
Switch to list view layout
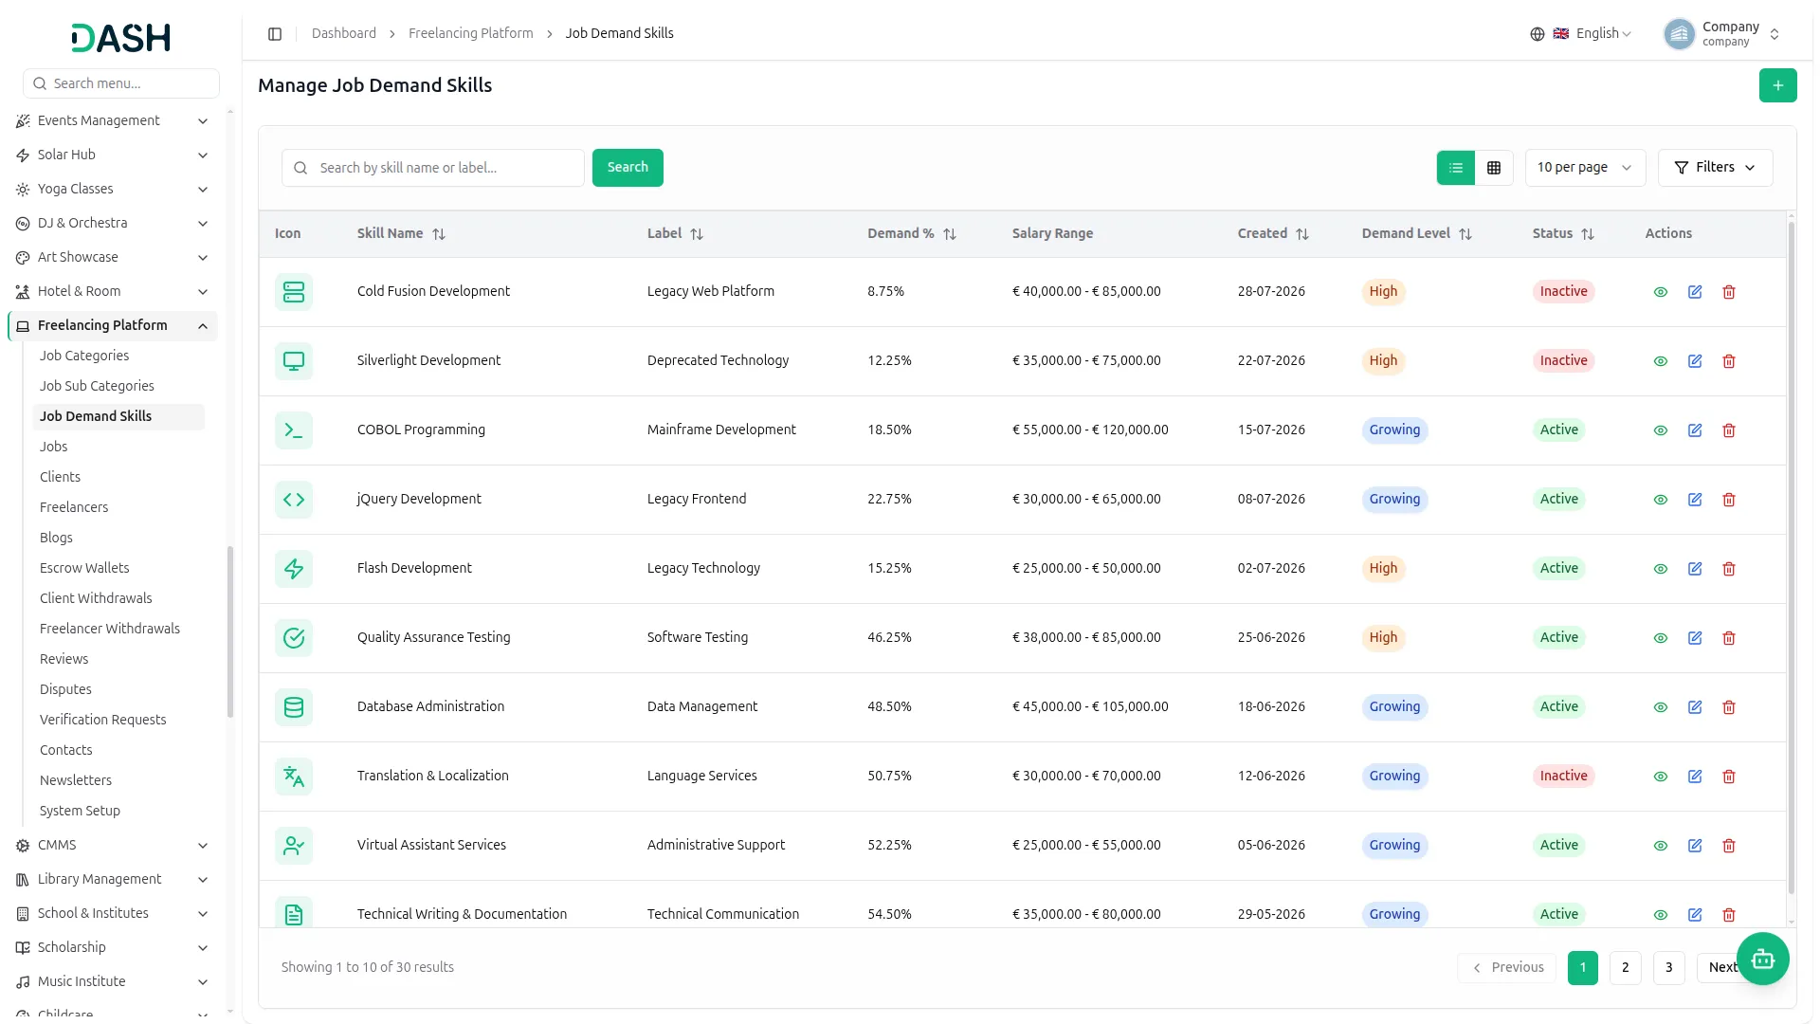click(1456, 168)
